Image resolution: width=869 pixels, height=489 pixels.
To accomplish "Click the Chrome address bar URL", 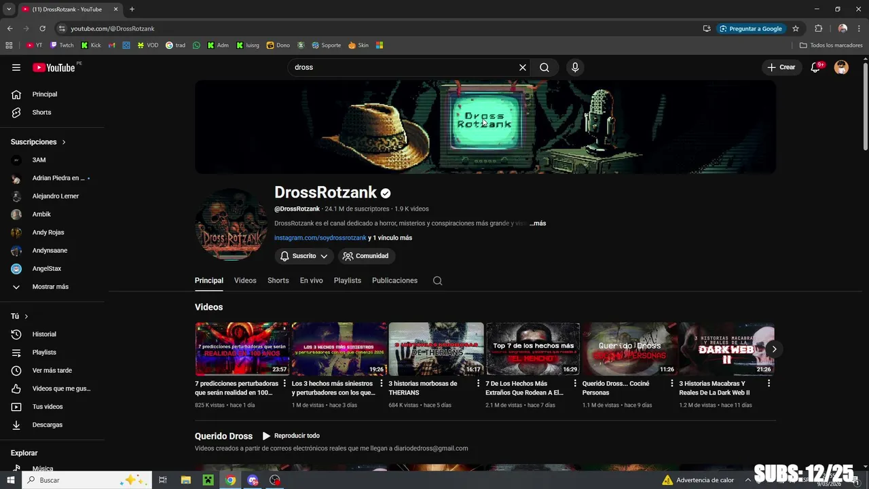I will point(113,29).
